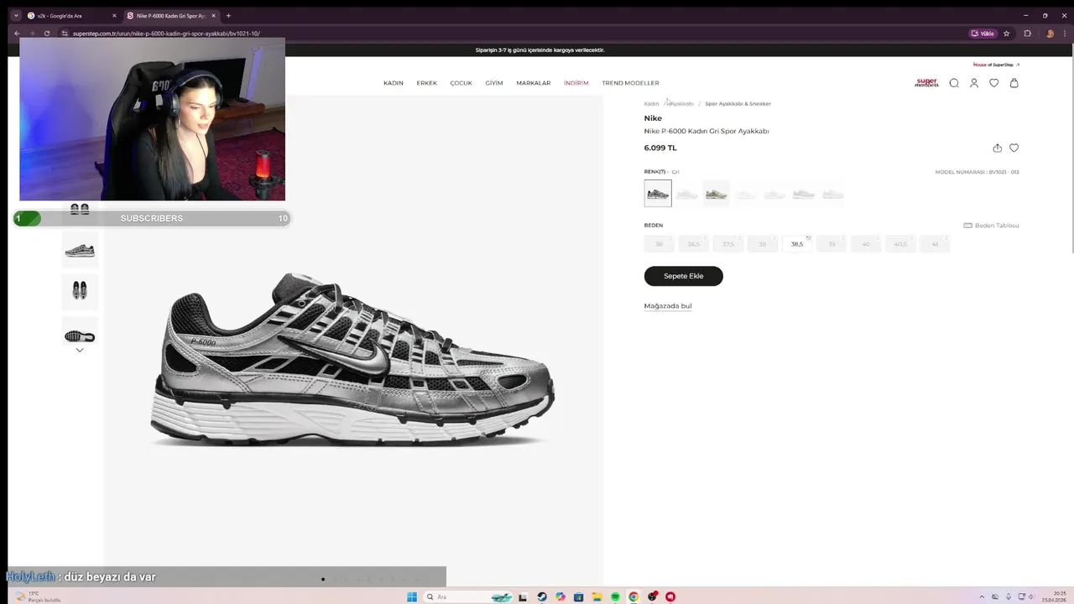Click Spor Ayakkabı & Sneaker breadcrumb
The height and width of the screenshot is (604, 1074).
(738, 104)
